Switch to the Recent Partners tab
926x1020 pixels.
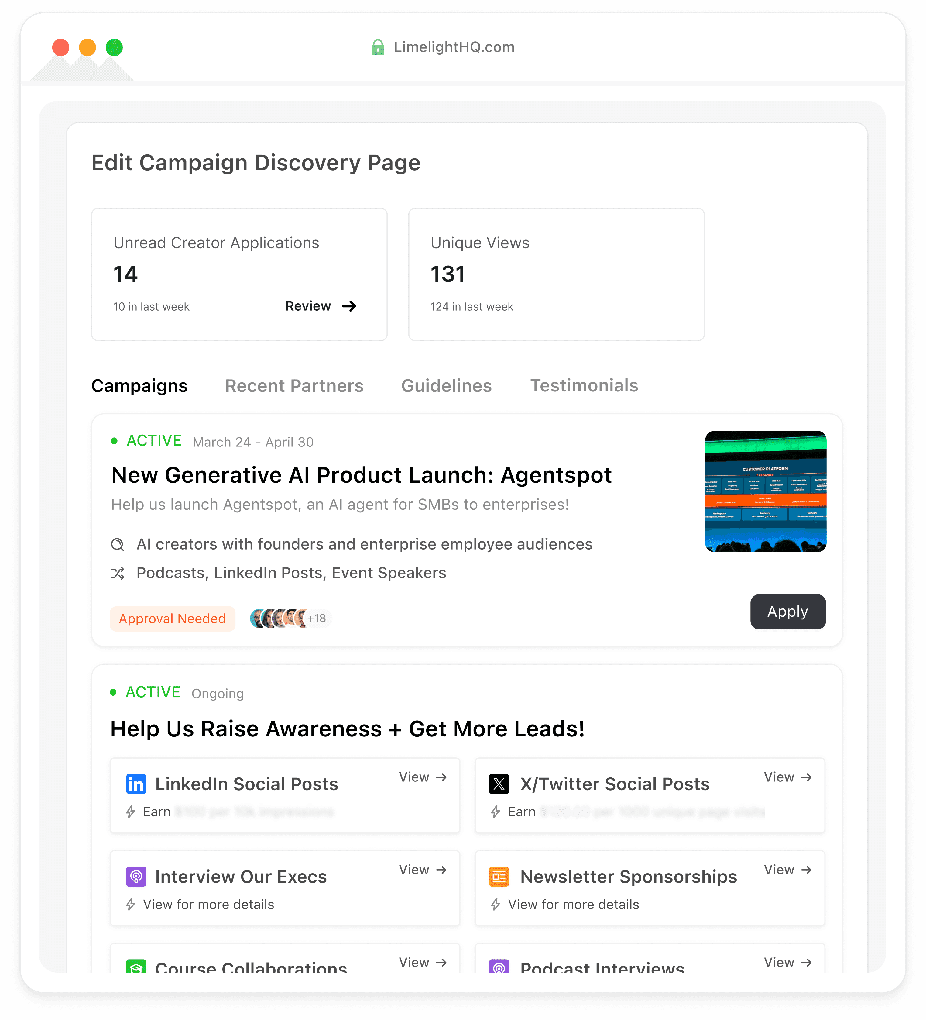click(294, 385)
